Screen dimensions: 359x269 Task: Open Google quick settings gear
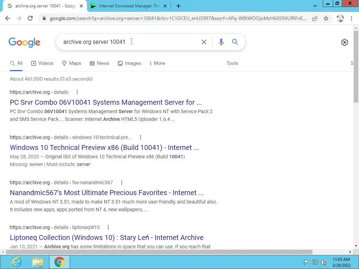tap(344, 42)
